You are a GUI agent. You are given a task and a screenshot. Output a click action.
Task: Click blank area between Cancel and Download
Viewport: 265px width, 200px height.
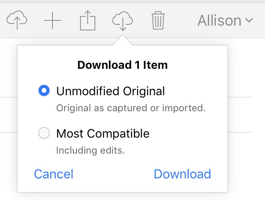coord(113,174)
